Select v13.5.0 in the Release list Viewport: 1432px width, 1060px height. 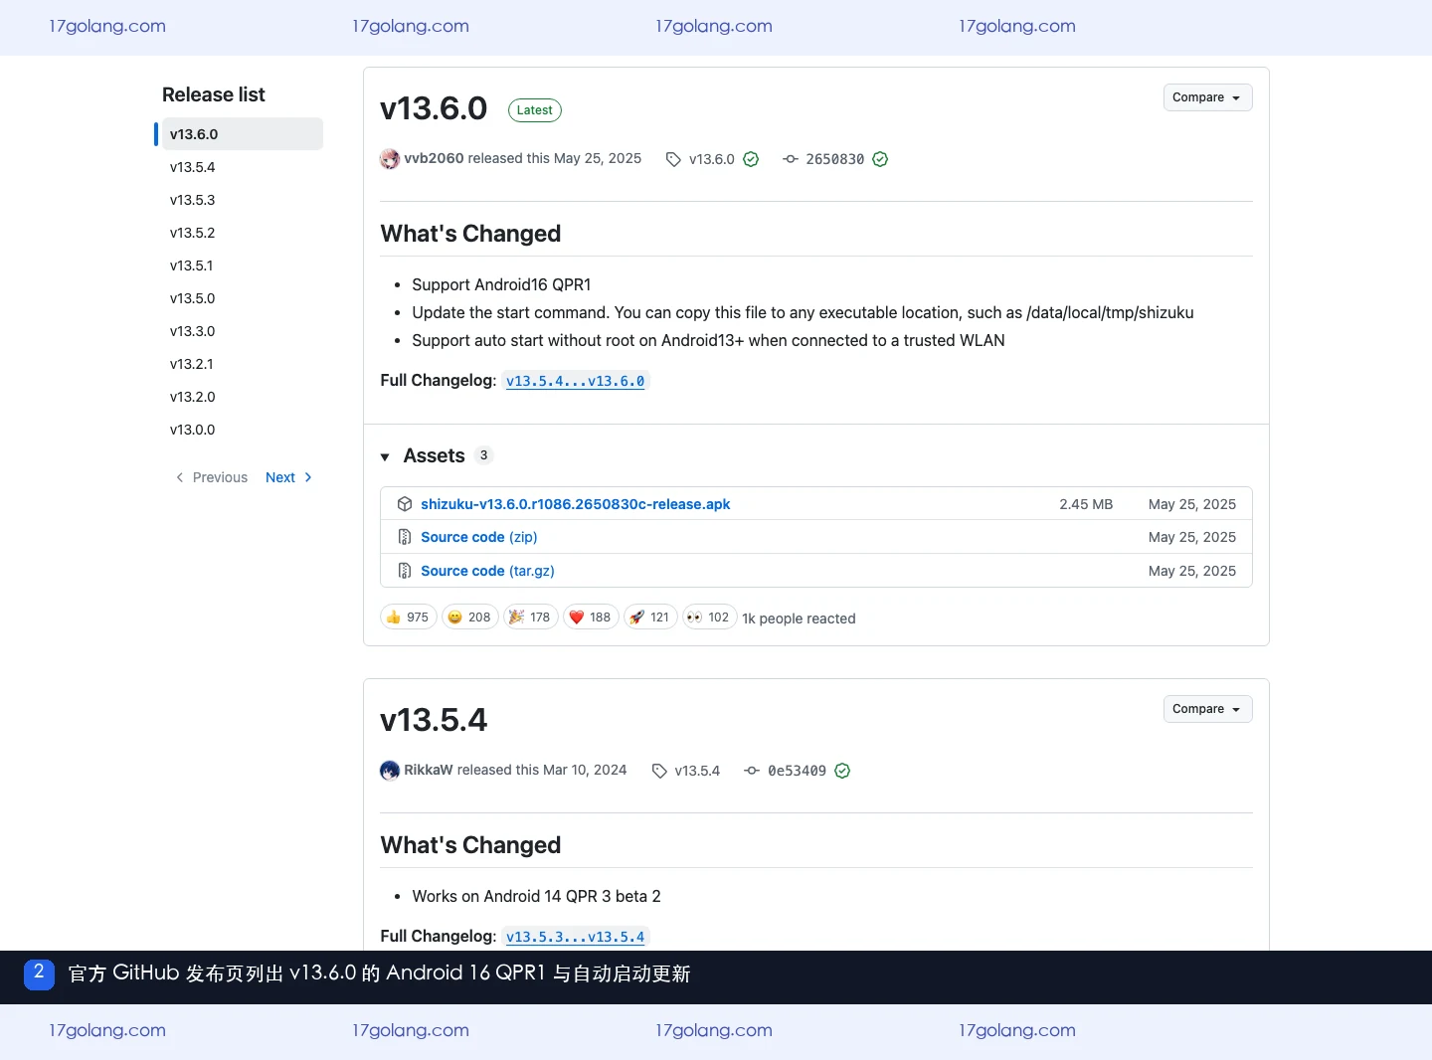click(x=243, y=298)
